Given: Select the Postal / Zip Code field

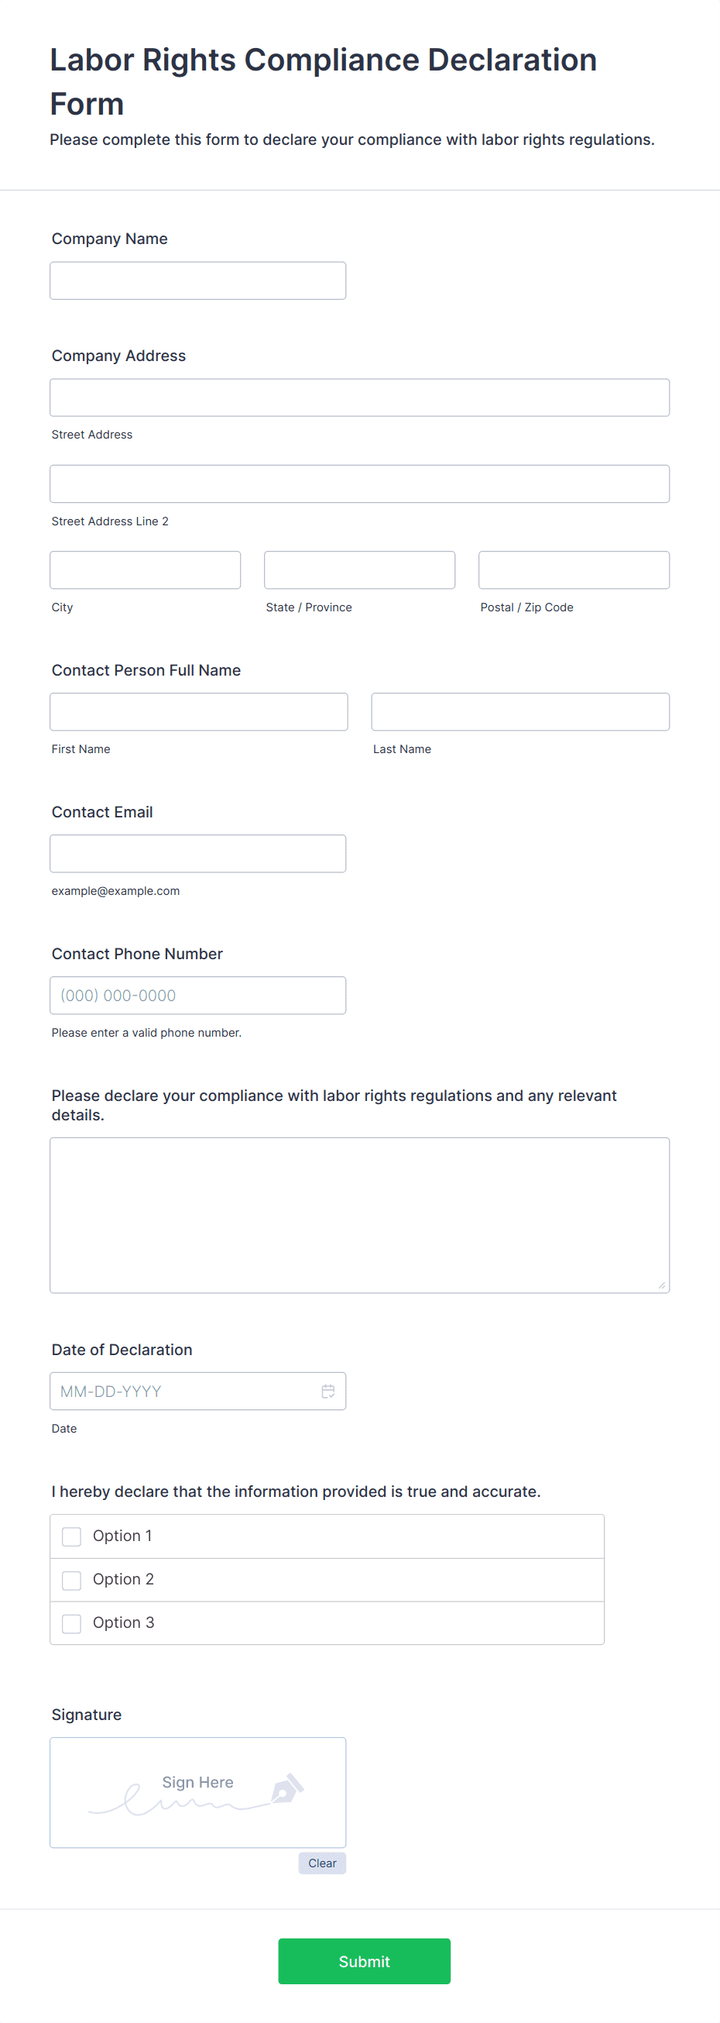Looking at the screenshot, I should click(x=573, y=569).
